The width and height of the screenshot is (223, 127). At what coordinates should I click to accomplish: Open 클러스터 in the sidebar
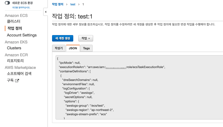tap(13, 21)
